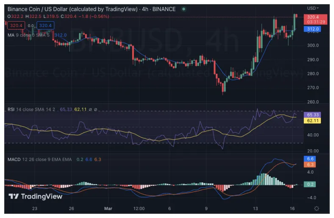Click the TradingView logo
Image resolution: width=334 pixels, height=218 pixels.
point(35,196)
